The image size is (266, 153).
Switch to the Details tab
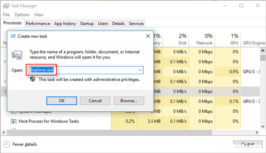point(118,24)
